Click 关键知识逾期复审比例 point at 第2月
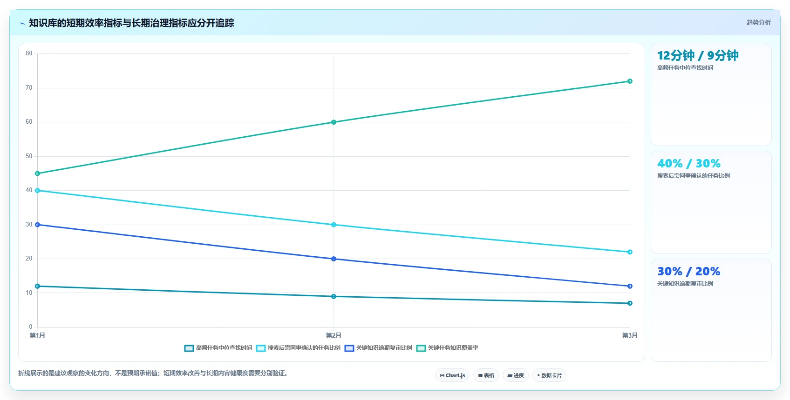Screen dimensions: 790x400 coord(334,259)
